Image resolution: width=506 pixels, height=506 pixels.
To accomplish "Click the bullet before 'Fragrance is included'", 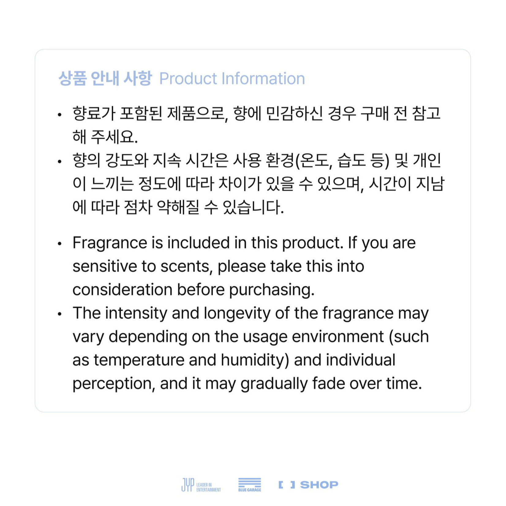I will point(60,244).
